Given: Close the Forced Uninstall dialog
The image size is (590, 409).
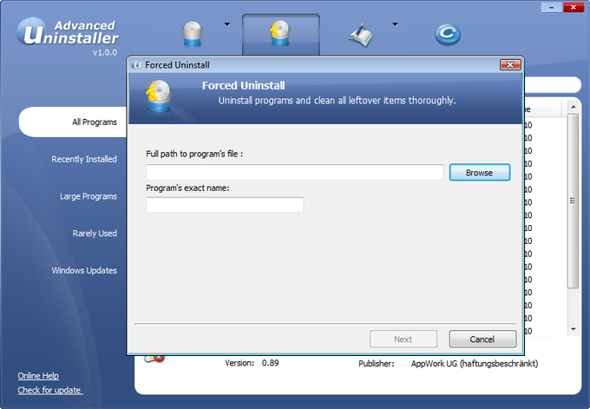Looking at the screenshot, I should [510, 65].
